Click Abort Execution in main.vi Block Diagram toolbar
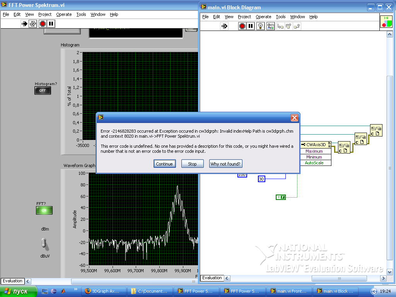396x297 pixels. (242, 26)
